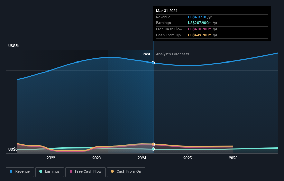Viewport: 284px width, 181px height.
Task: Click the Earnings data point marker on the teal line
Action: pos(153,149)
